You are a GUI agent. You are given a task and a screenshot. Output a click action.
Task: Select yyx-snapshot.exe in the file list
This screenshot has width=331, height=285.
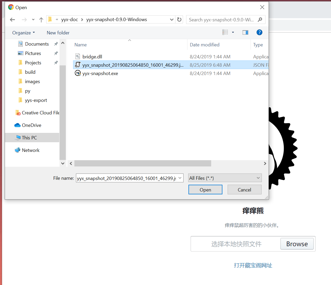(x=100, y=73)
